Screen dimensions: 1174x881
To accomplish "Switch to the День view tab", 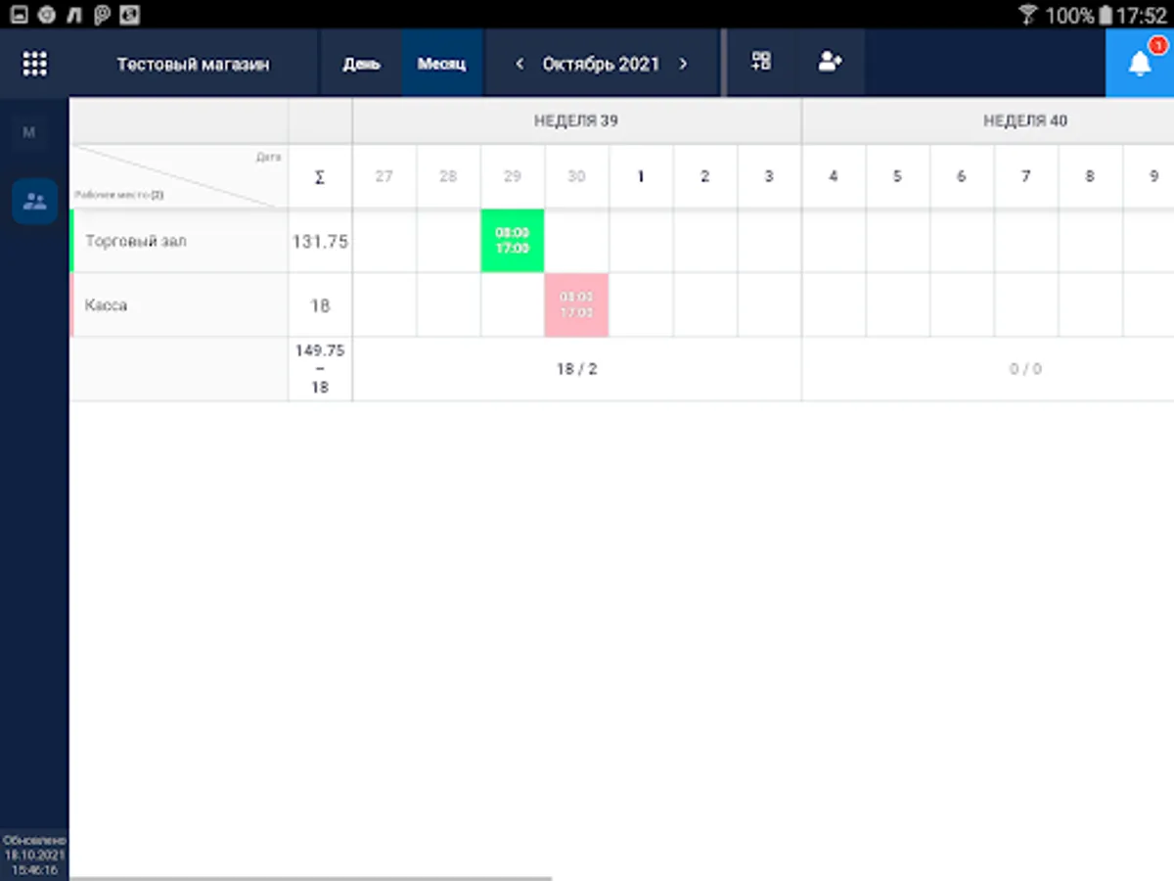I will (x=361, y=64).
